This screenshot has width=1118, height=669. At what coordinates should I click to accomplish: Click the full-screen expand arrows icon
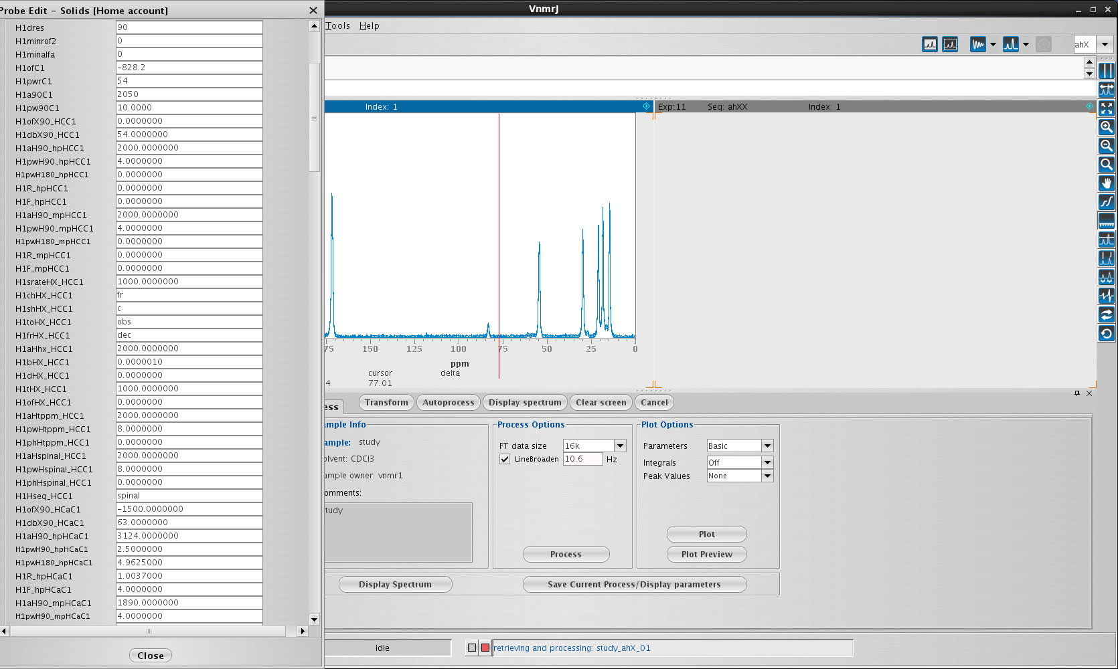tap(1107, 108)
